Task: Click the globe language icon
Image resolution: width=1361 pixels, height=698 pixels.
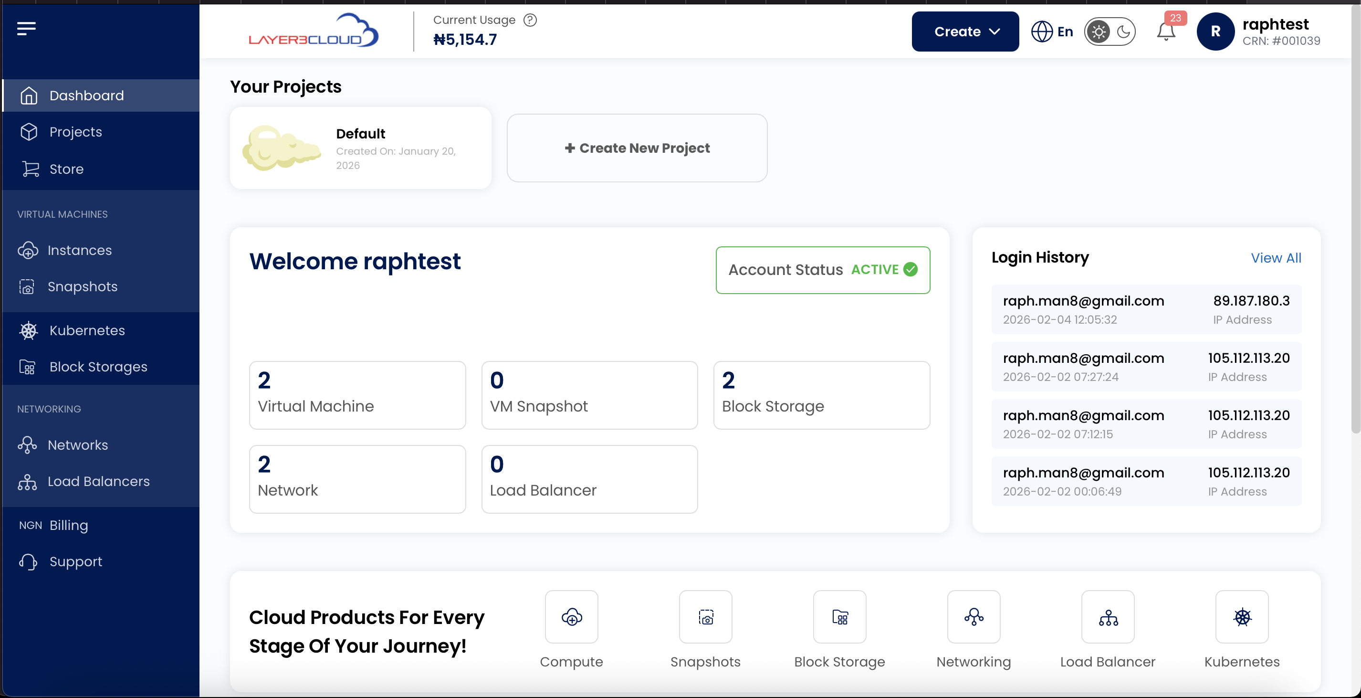Action: click(x=1042, y=32)
